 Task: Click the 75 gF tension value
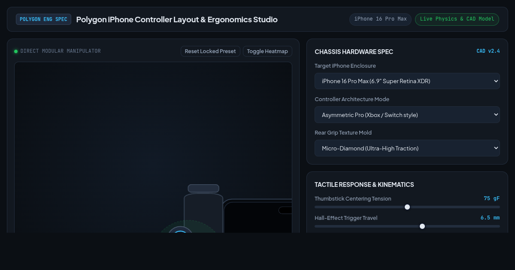[x=492, y=198]
